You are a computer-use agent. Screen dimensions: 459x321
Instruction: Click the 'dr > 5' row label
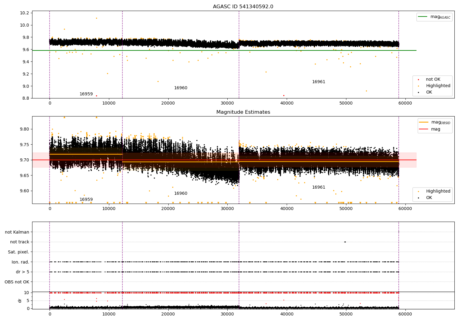[x=22, y=272]
